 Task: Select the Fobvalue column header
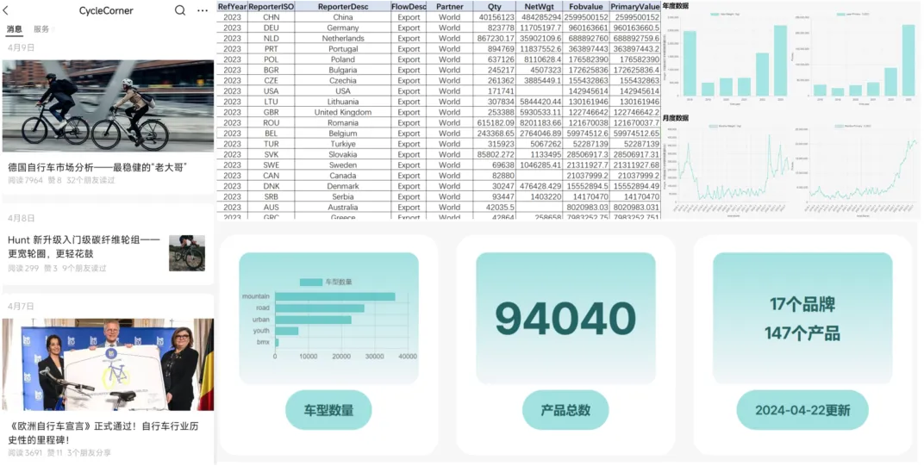[586, 7]
